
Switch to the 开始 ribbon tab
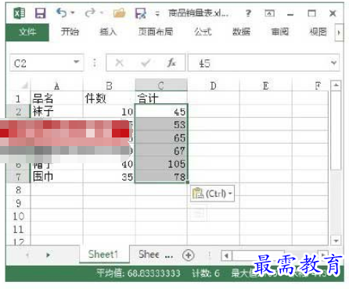70,32
